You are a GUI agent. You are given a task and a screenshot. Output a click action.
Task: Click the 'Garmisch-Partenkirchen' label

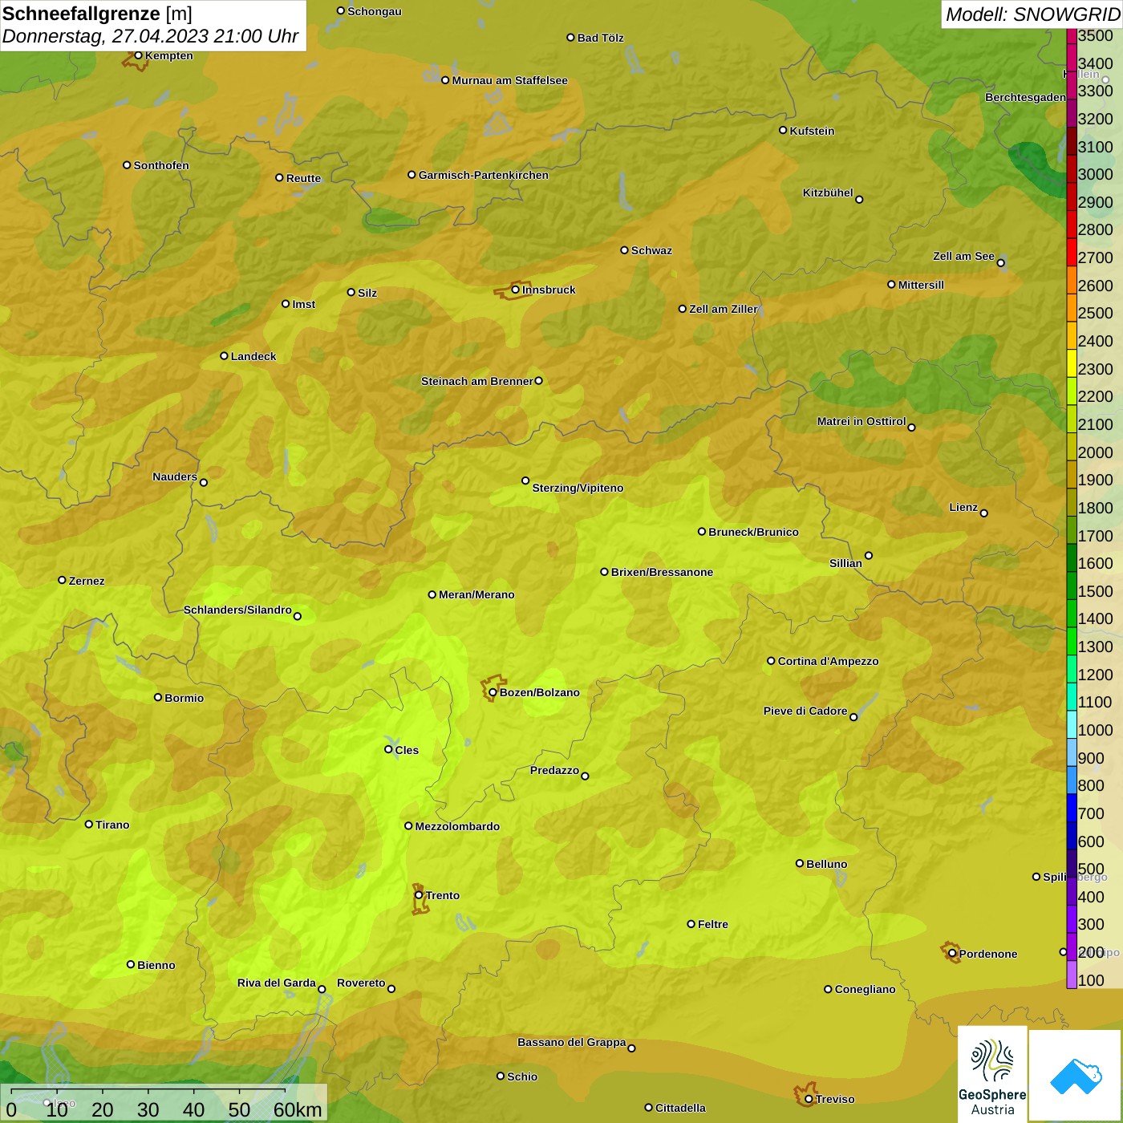click(484, 175)
